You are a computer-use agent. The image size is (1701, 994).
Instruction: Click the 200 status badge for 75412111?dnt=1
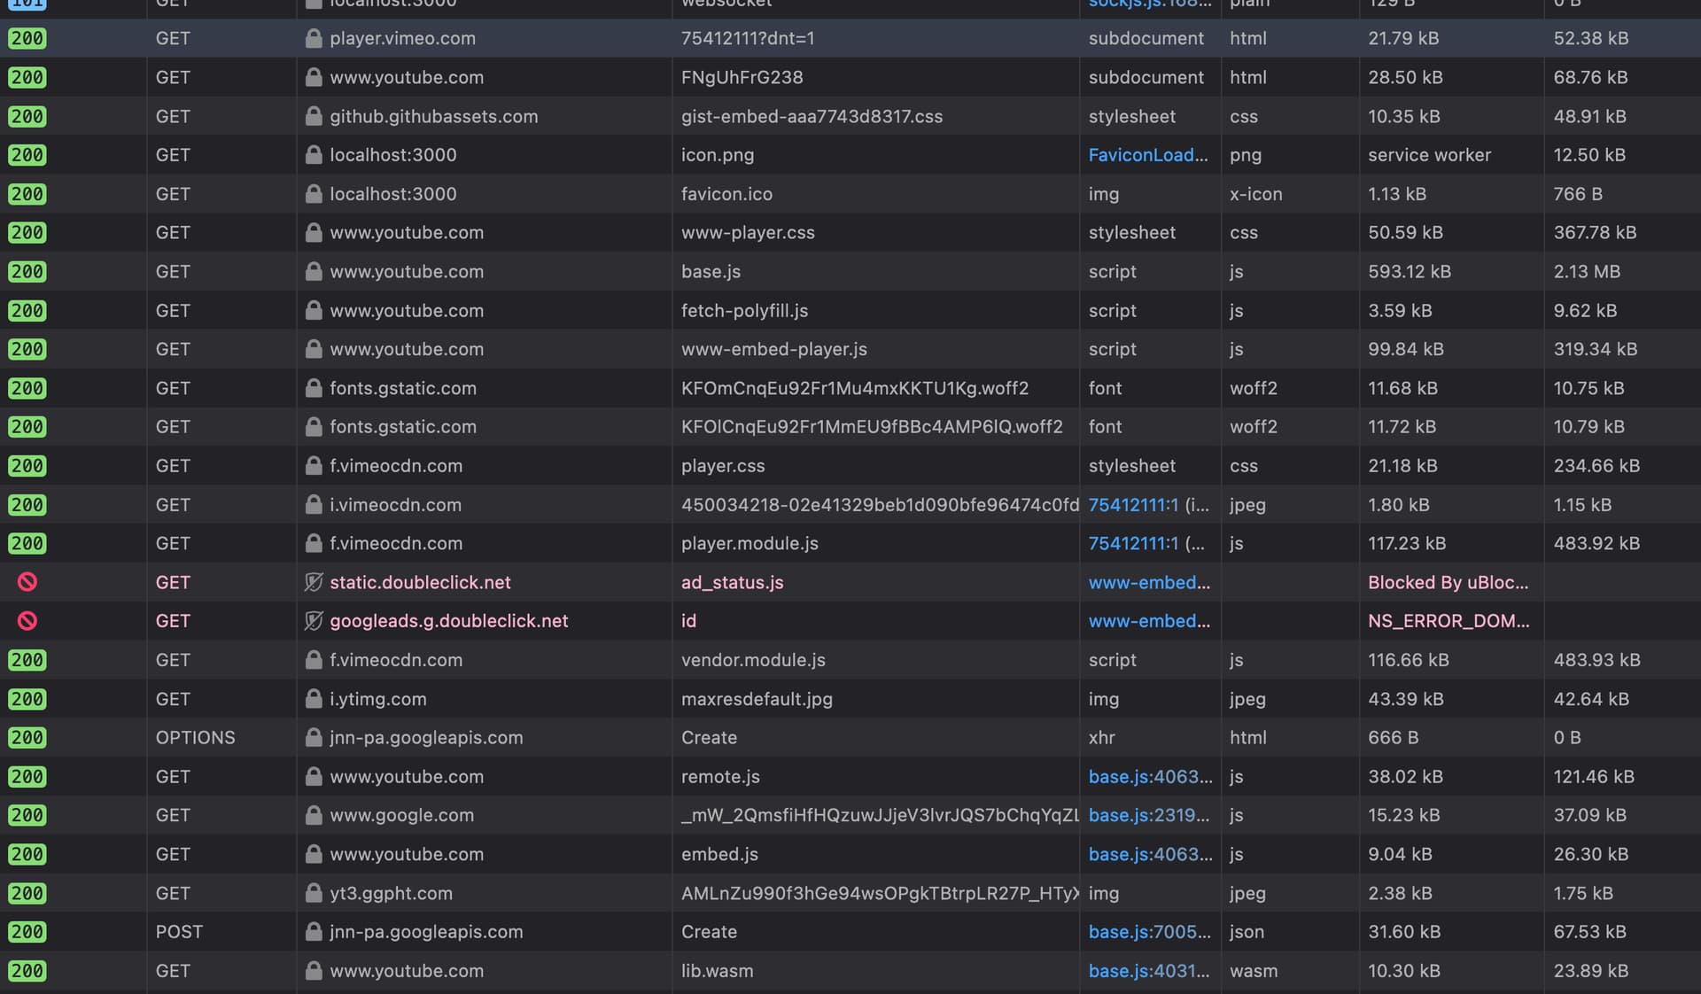pos(27,38)
